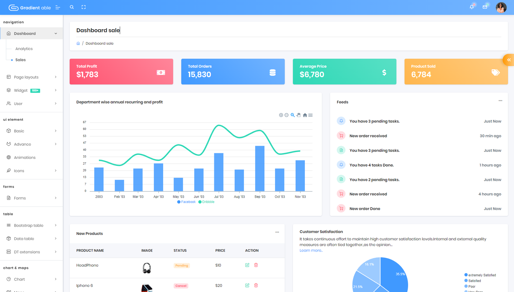Screen dimensions: 514x292
Task: Open the mail messages icon
Action: tap(485, 7)
